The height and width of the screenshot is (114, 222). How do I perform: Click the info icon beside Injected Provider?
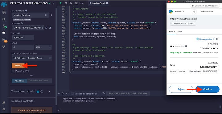pos(51,15)
